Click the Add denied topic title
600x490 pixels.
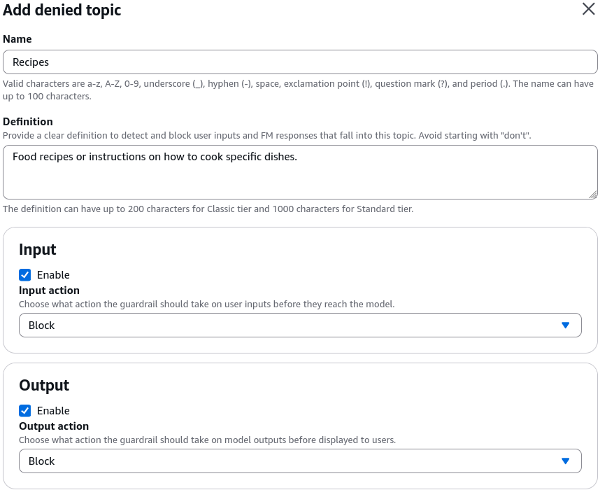pos(62,10)
